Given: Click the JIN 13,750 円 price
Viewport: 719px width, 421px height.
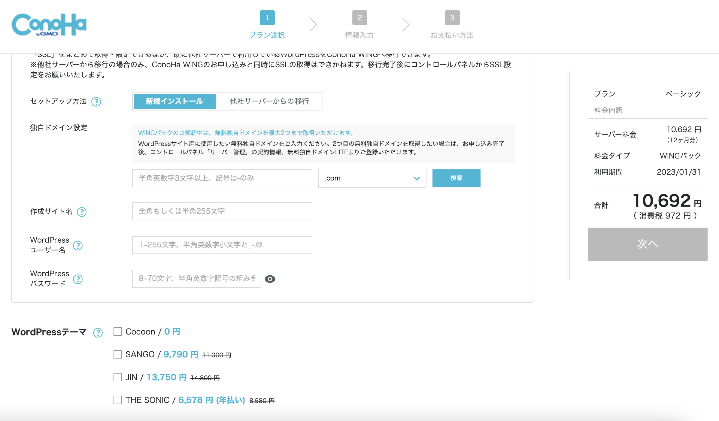Looking at the screenshot, I should coord(167,377).
